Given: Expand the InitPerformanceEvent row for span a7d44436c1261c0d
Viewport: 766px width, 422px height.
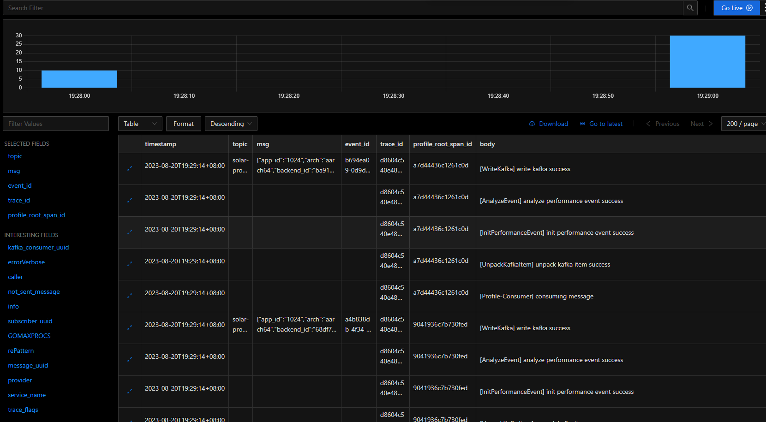Looking at the screenshot, I should click(130, 232).
